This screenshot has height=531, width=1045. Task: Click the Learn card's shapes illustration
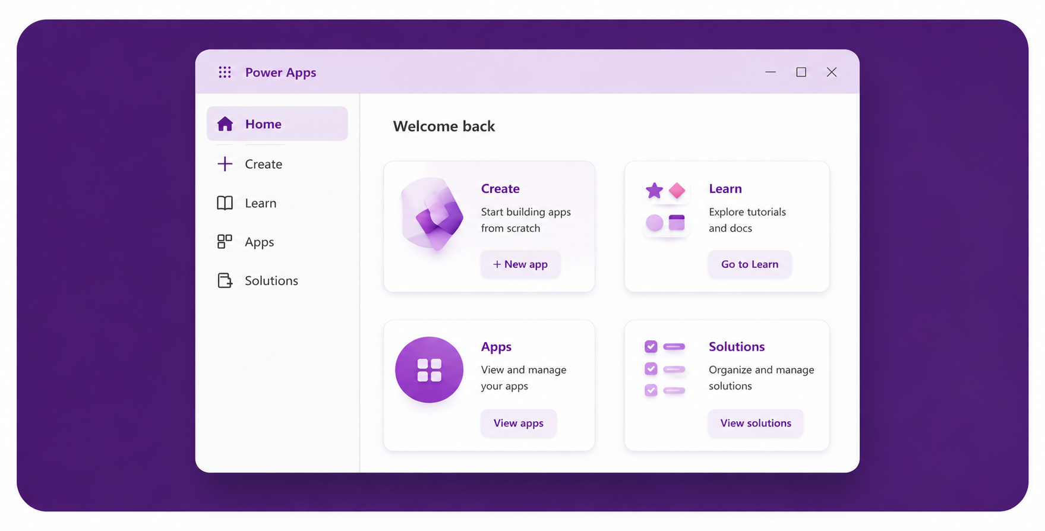(x=666, y=207)
